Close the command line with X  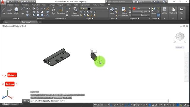tap(25, 101)
